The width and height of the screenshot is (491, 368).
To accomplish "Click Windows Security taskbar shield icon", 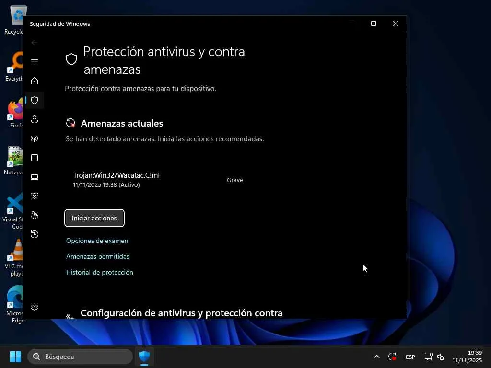I will 144,356.
